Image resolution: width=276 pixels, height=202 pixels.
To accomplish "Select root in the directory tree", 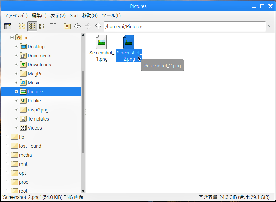I will [23, 191].
